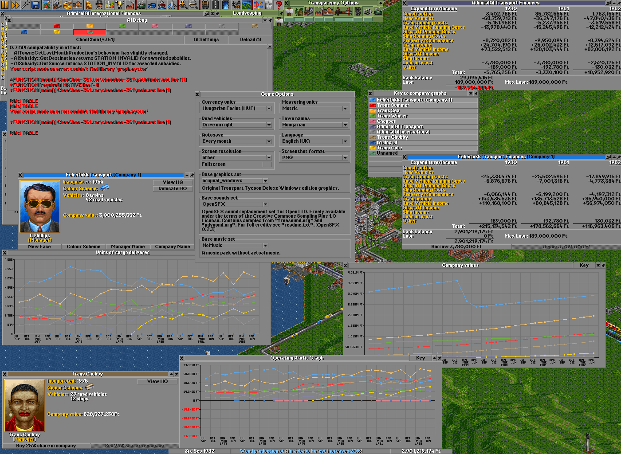This screenshot has height=454, width=621.
Task: Open the Town names dropdown
Action: tap(314, 125)
